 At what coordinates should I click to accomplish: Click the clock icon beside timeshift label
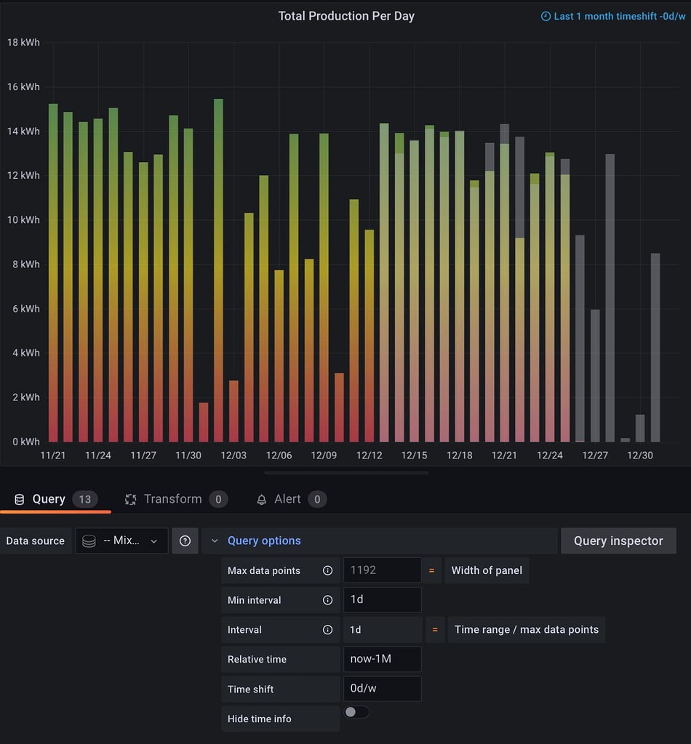(x=545, y=15)
